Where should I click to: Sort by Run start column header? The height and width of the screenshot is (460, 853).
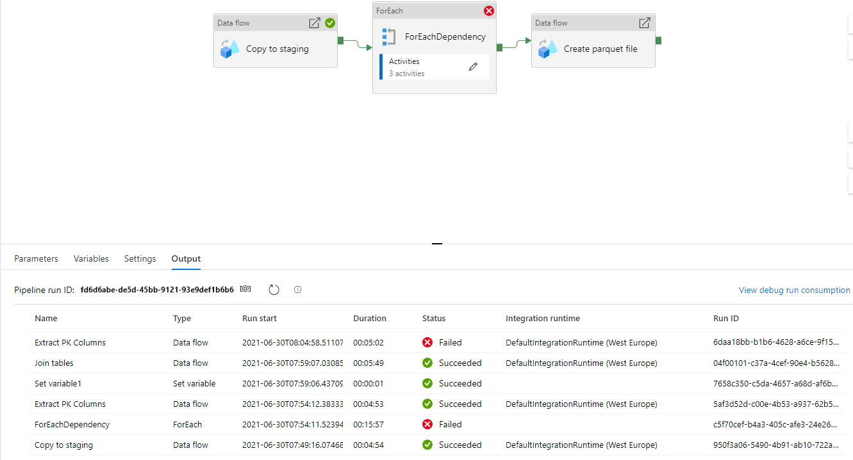pyautogui.click(x=260, y=318)
